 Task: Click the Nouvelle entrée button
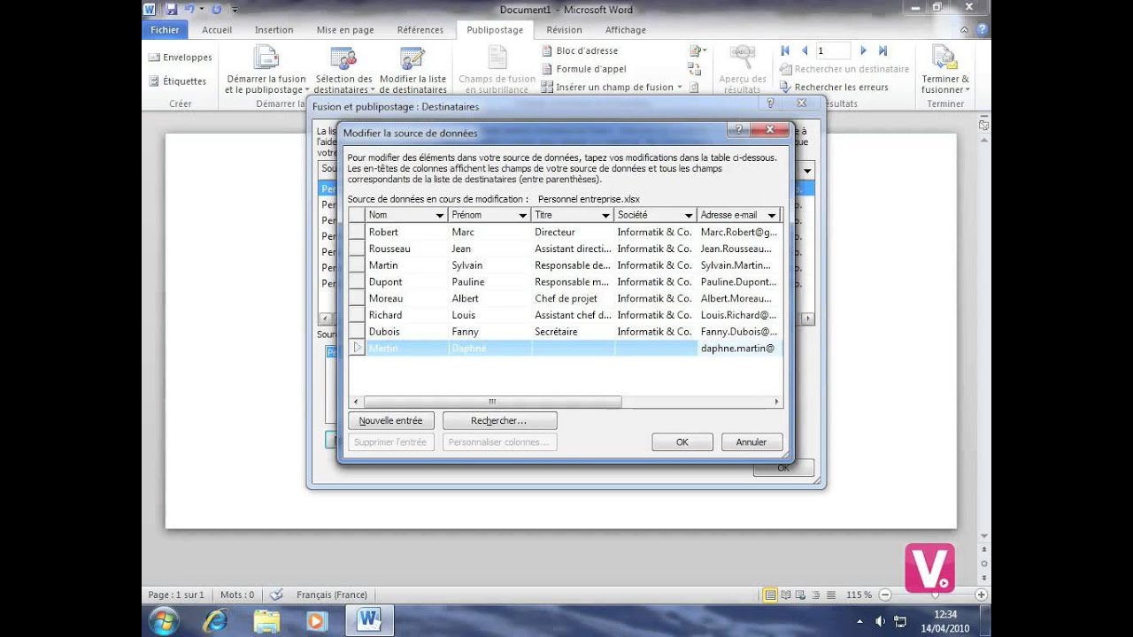pyautogui.click(x=390, y=420)
